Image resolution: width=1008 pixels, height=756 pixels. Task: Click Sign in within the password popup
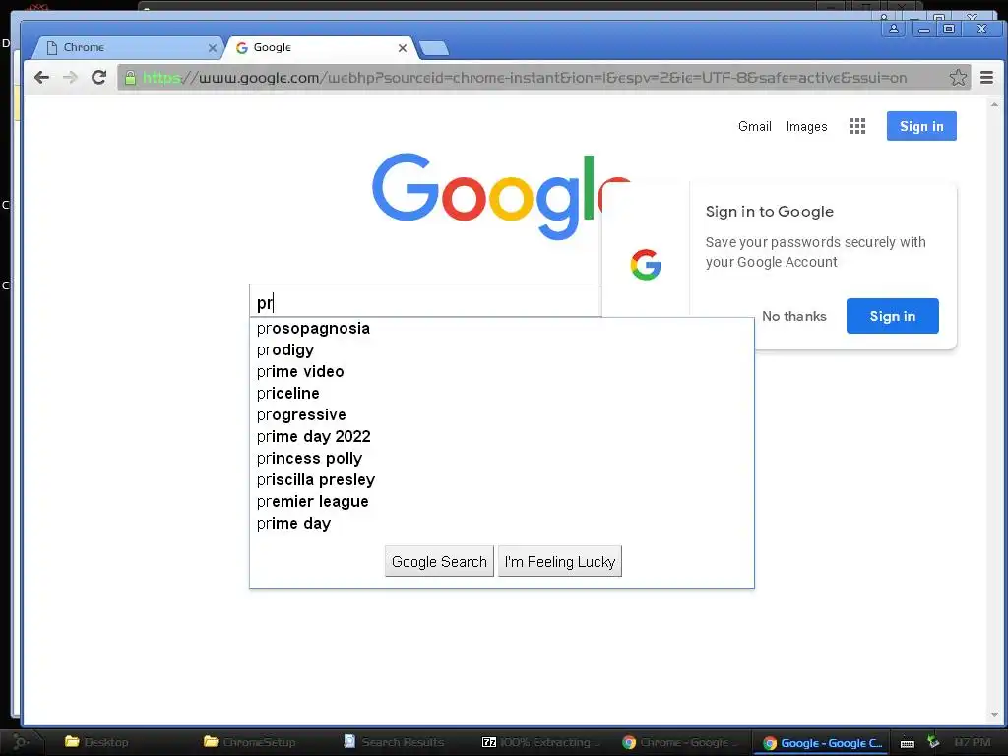(892, 316)
